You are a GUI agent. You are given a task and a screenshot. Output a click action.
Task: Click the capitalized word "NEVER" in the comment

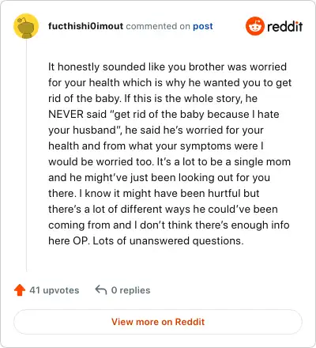tap(66, 114)
